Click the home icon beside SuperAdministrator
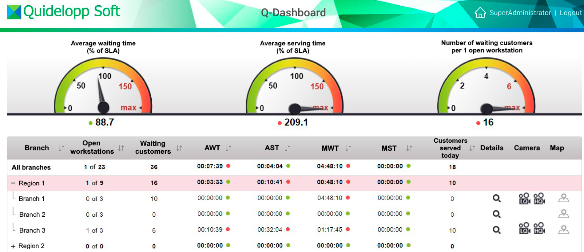584x252 pixels. coord(480,12)
